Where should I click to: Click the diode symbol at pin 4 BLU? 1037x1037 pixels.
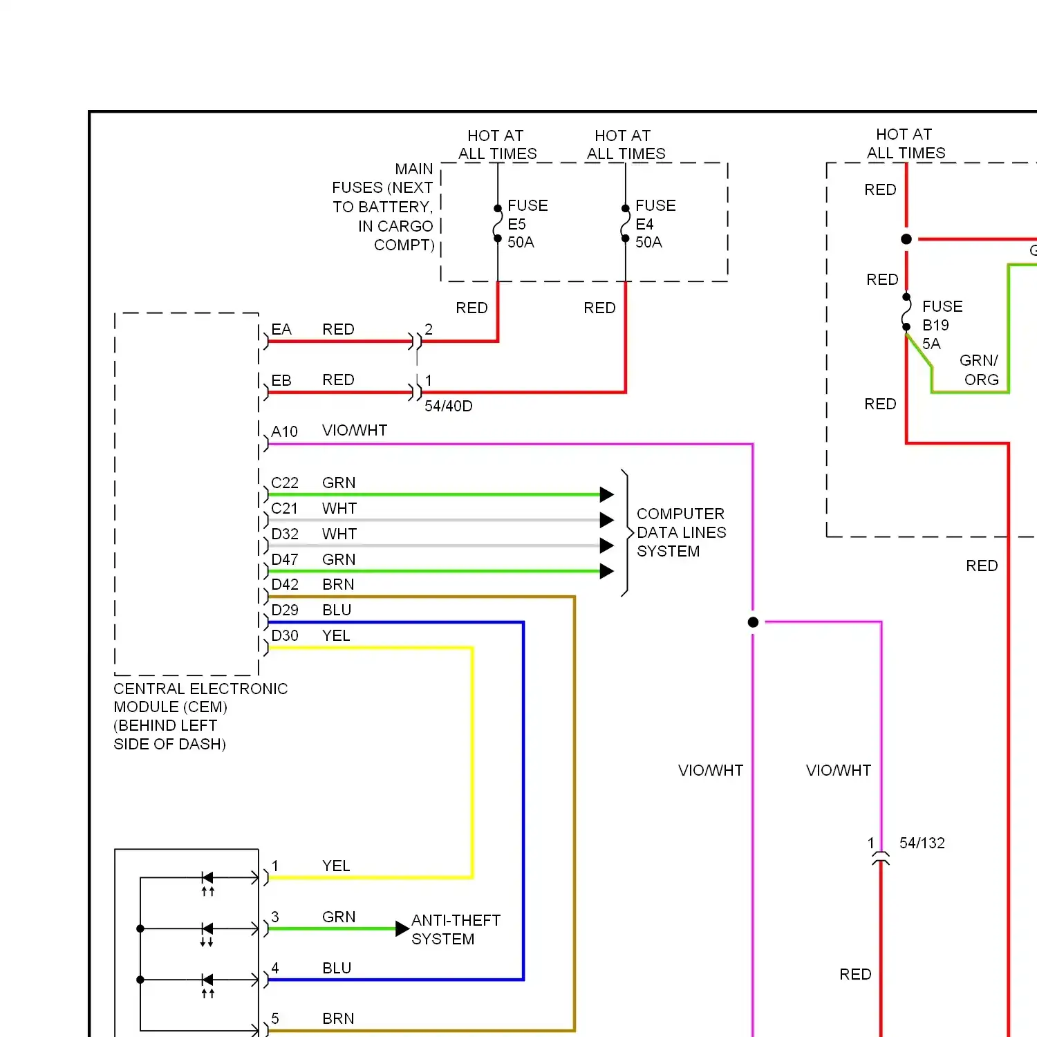point(207,985)
